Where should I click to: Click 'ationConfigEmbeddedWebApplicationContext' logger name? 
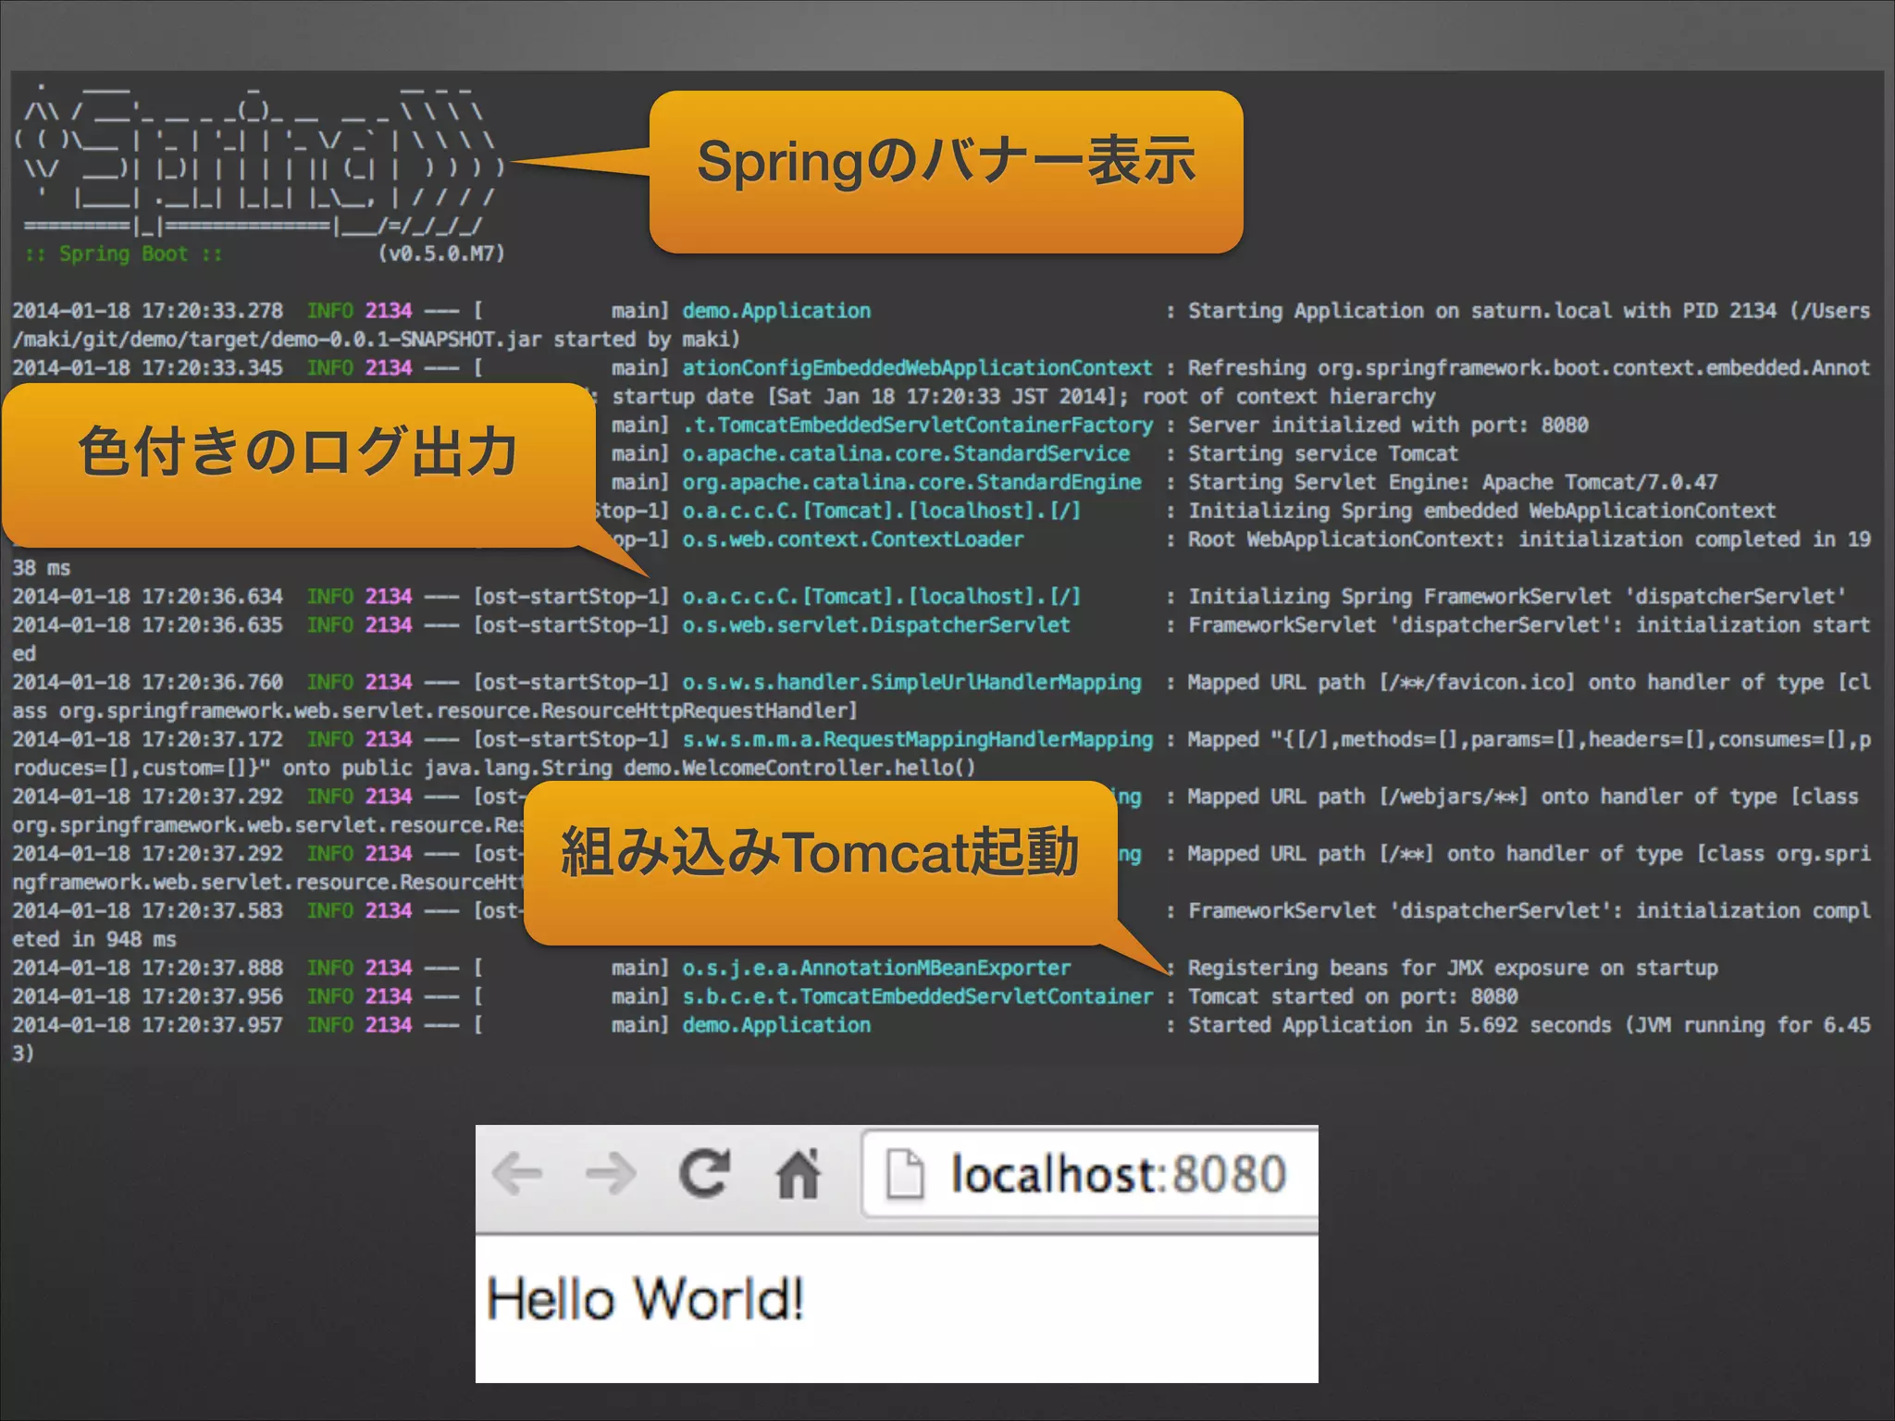point(918,367)
